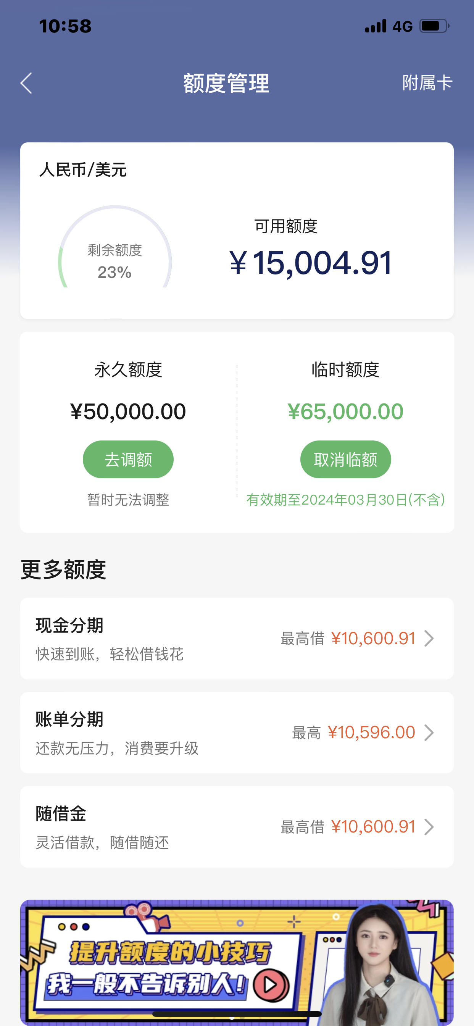Tap the ¥10,600.91 现金分期 amount

[x=373, y=639]
